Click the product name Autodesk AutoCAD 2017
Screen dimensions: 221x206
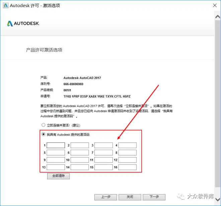click(x=82, y=78)
